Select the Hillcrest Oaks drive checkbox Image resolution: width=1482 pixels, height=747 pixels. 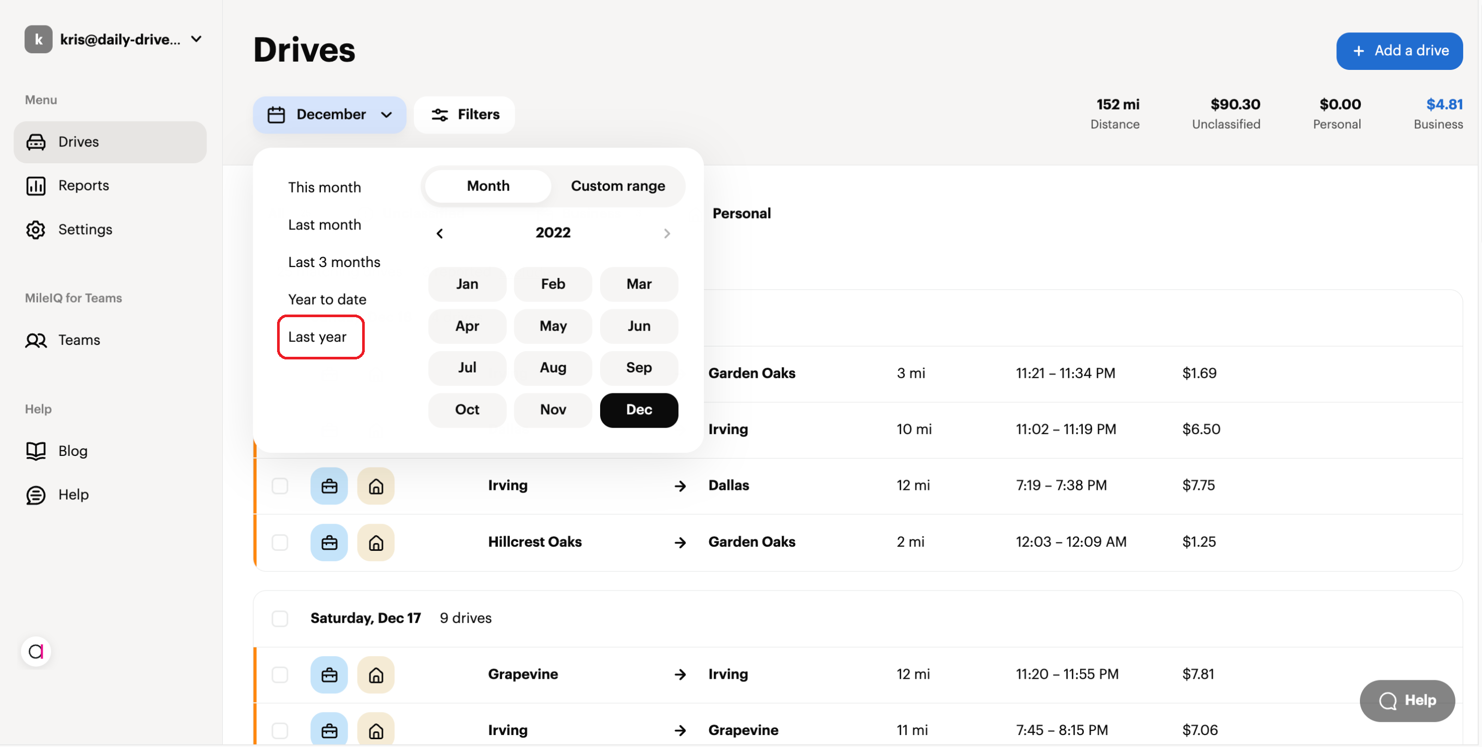click(280, 541)
